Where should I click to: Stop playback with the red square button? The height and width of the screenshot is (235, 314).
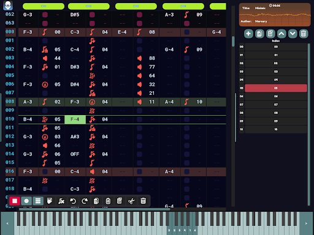click(15, 201)
